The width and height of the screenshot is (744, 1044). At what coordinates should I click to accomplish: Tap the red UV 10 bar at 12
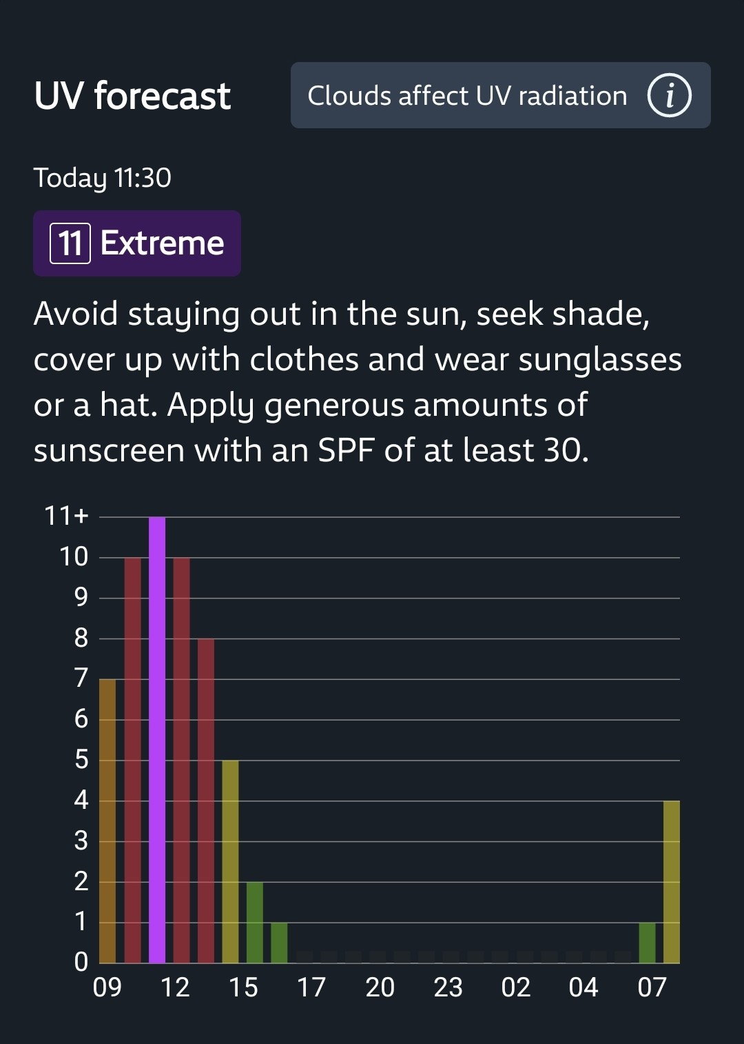coord(181,760)
